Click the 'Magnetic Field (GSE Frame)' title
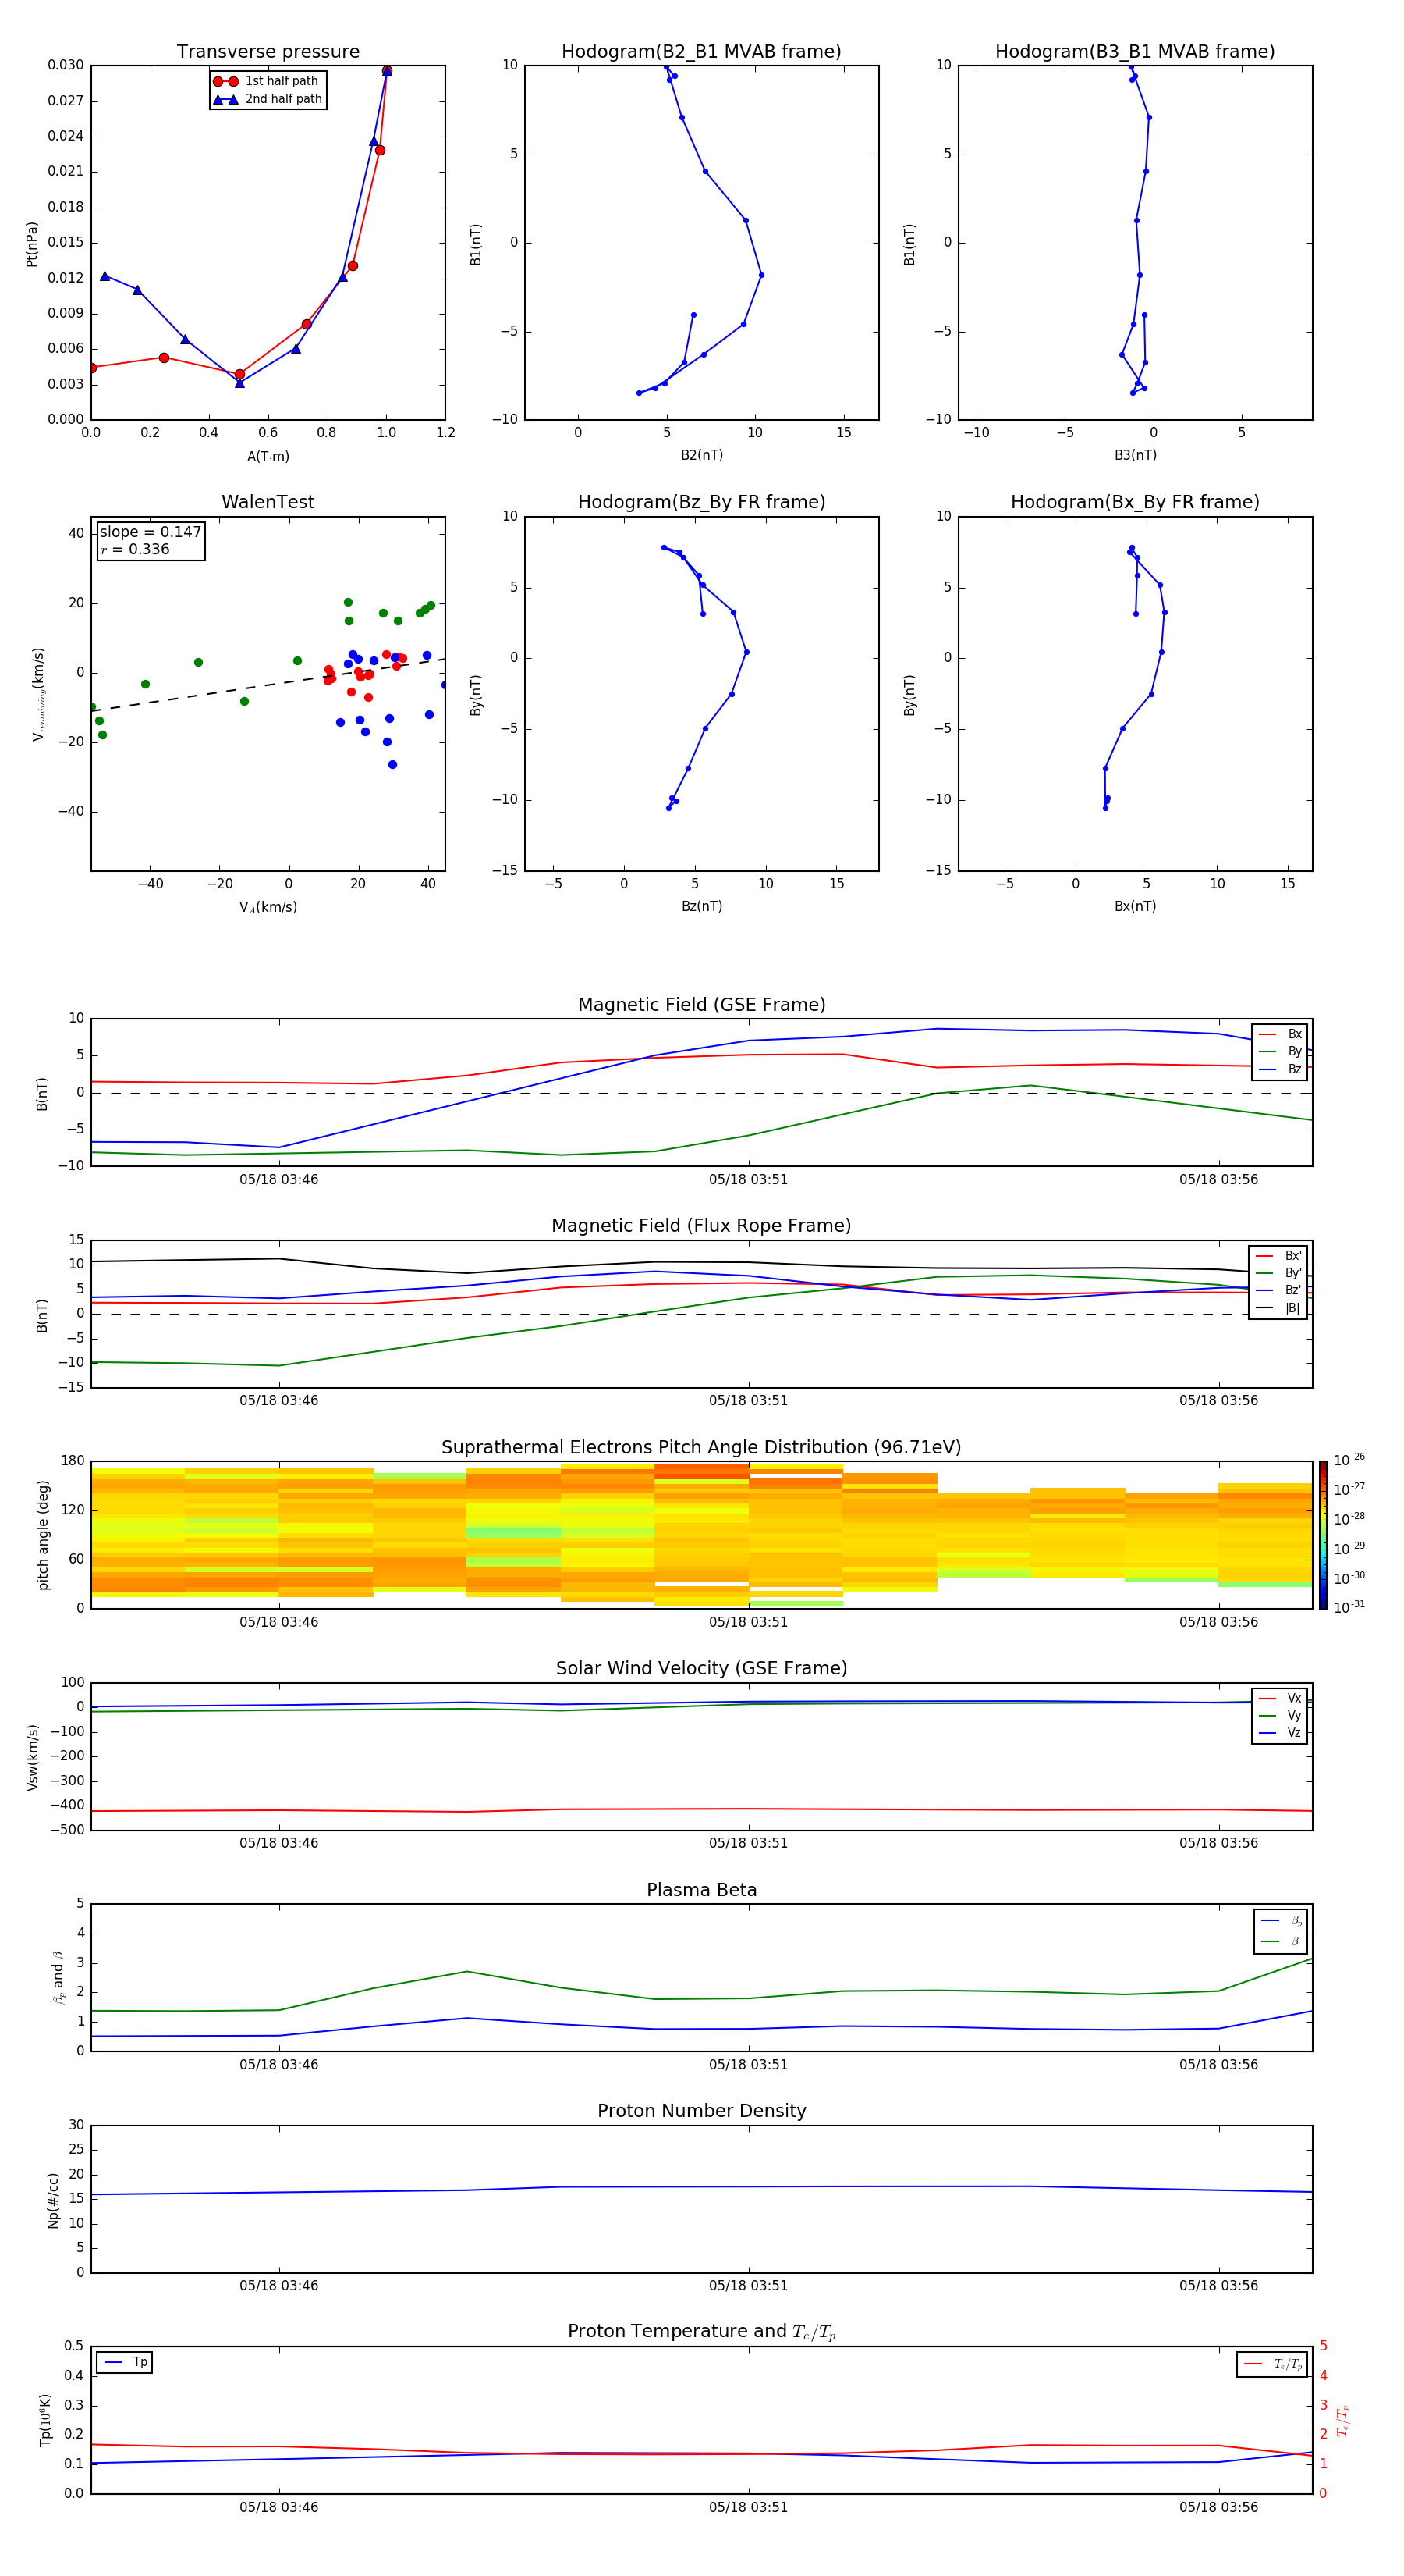This screenshot has height=2576, width=1404. (x=701, y=1005)
